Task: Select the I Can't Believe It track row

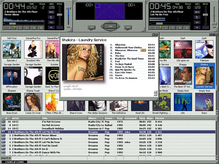Action: (x=108, y=139)
